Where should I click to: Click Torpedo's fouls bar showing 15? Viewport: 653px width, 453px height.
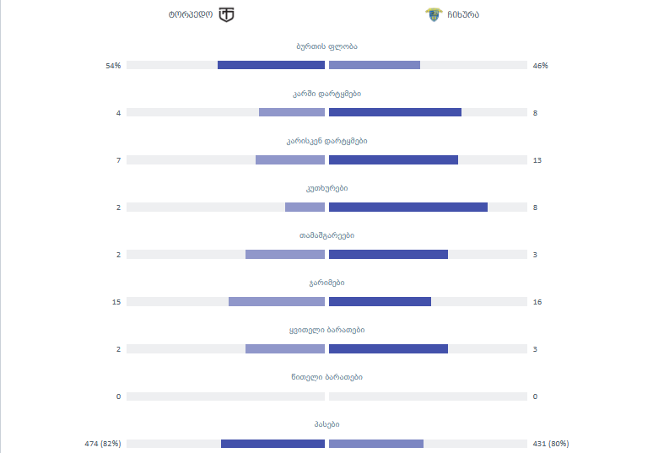[x=277, y=301]
